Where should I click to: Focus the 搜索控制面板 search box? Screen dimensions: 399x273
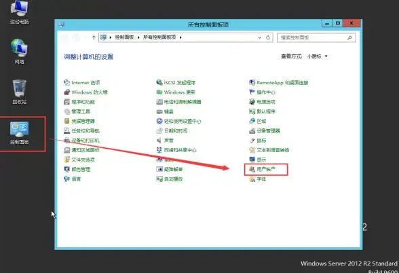click(316, 38)
